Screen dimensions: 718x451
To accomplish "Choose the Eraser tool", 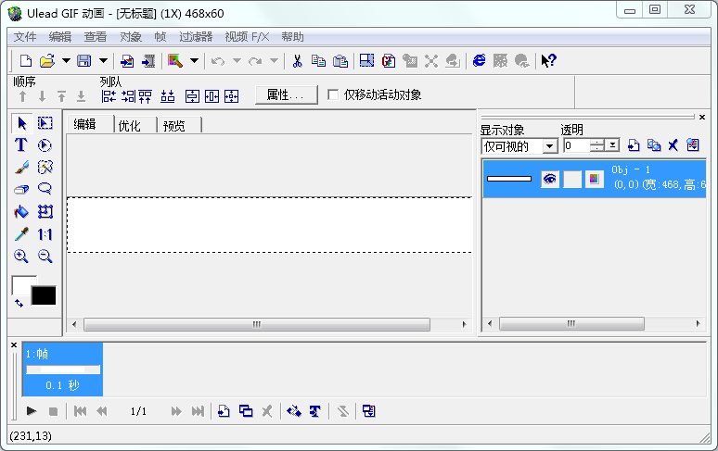I will click(20, 189).
